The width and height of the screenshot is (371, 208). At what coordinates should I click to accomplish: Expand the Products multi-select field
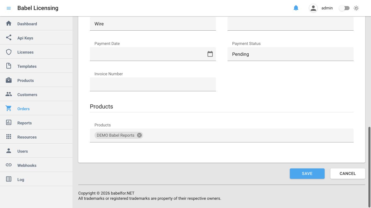point(222,135)
